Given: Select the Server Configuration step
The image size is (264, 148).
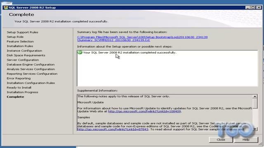Looking at the screenshot, I should coord(23,60).
